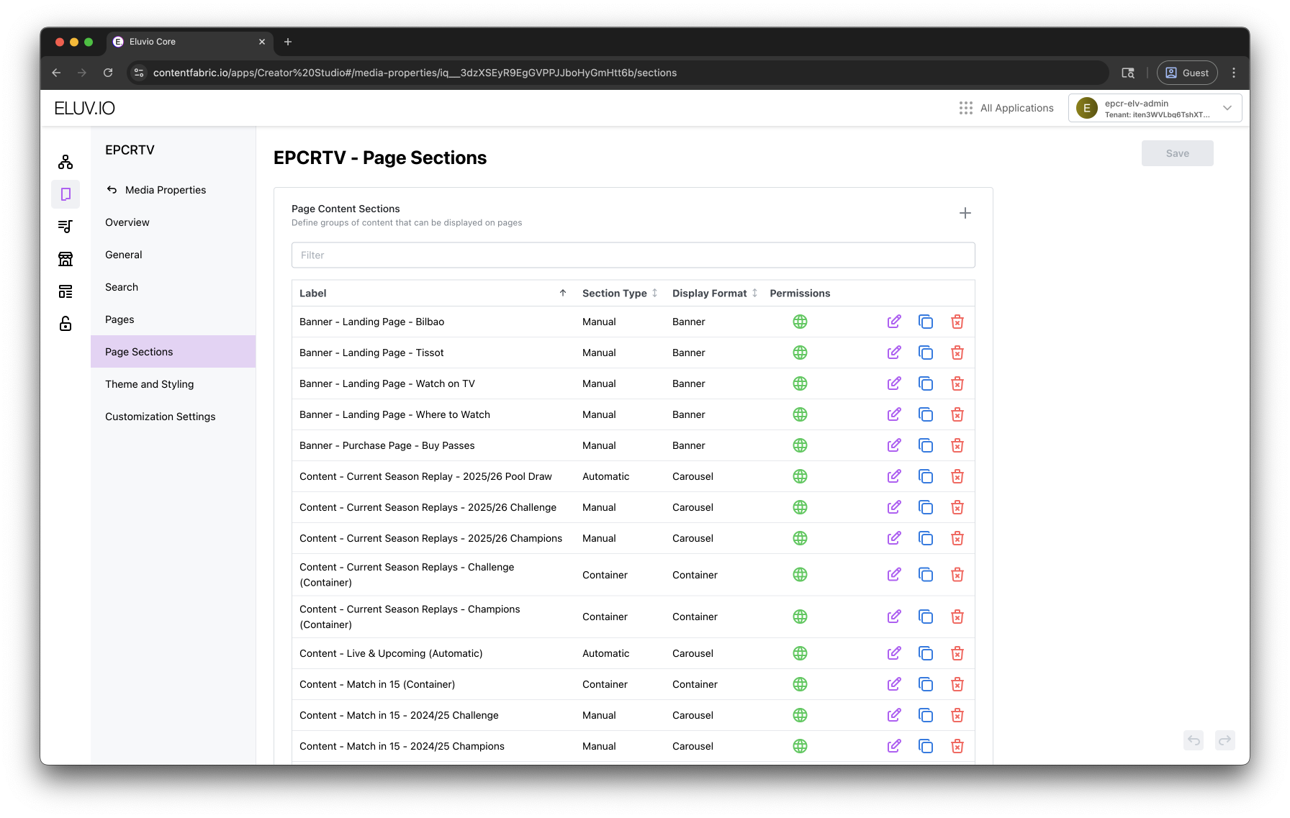Click the Save button

point(1177,153)
